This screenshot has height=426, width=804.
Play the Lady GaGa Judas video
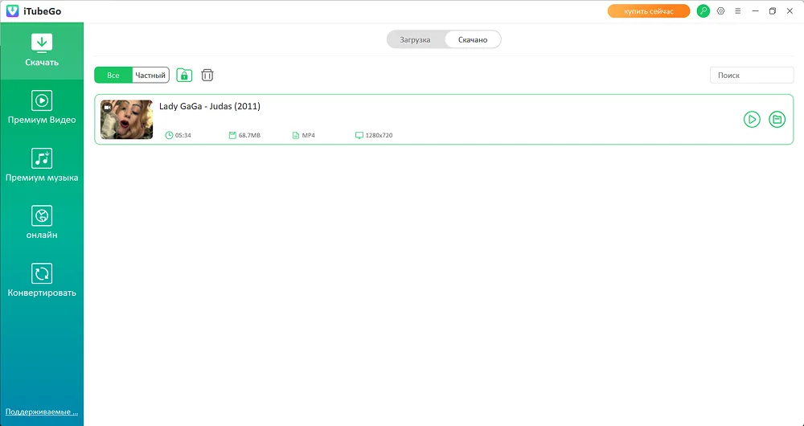pyautogui.click(x=752, y=120)
